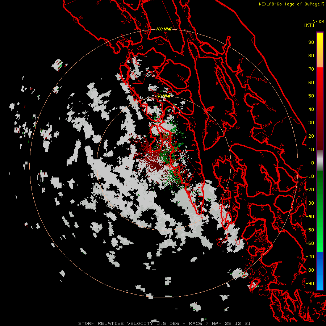This screenshot has width=326, height=326.
Task: Click the -50 legend value
Action: coord(310,230)
